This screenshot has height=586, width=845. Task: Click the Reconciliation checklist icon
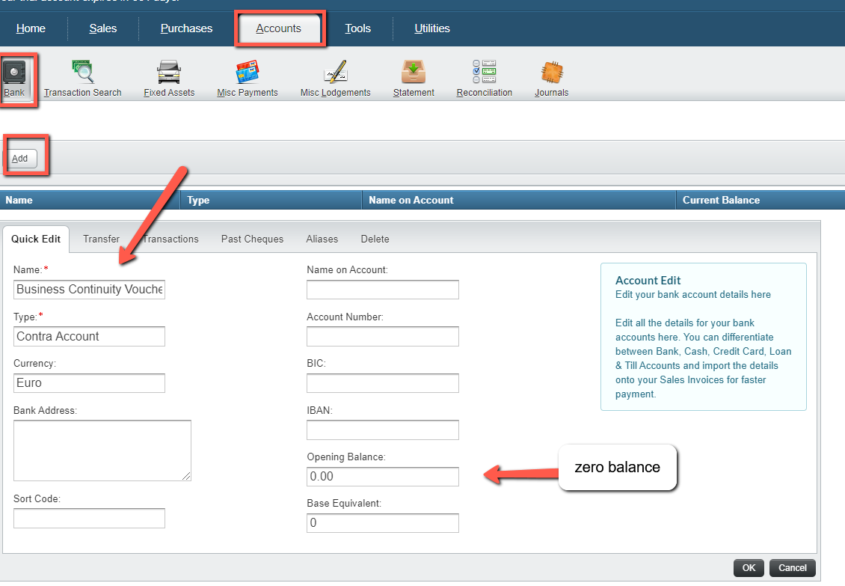[484, 73]
